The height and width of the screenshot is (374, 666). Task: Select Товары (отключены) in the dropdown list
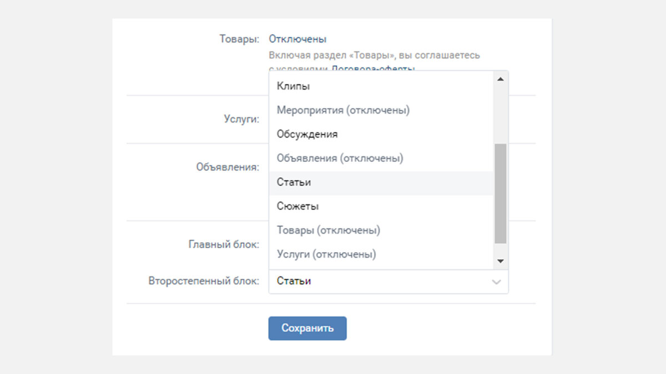328,230
